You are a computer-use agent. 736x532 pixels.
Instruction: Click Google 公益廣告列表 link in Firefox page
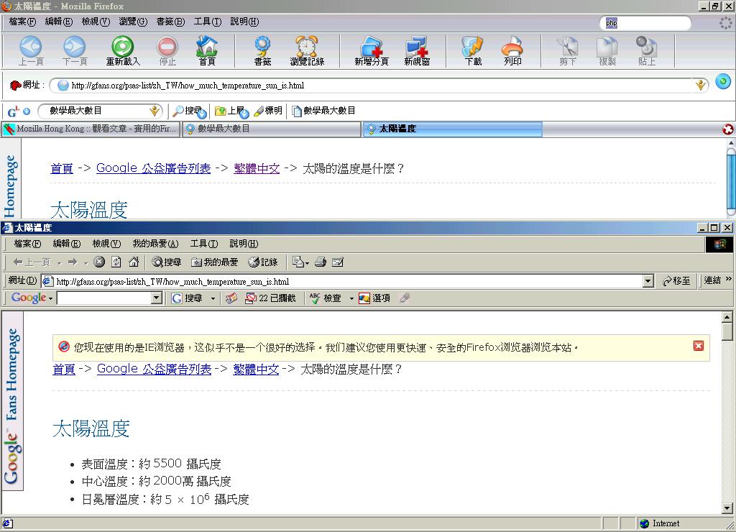tap(154, 168)
